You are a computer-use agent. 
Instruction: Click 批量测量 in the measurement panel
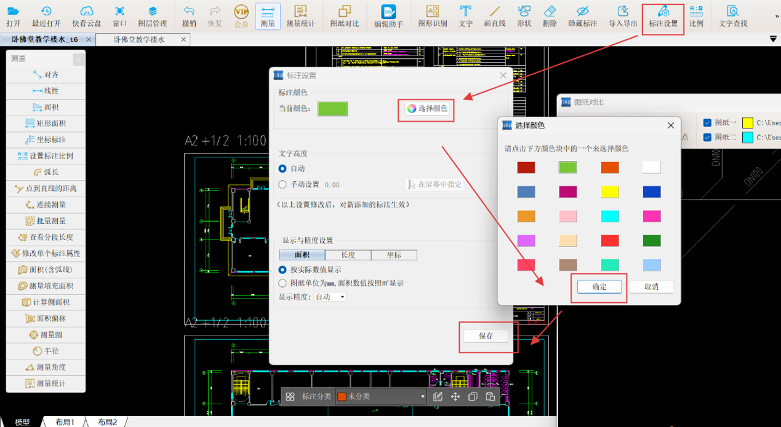tap(46, 221)
